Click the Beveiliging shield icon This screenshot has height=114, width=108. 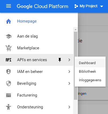pos(9,83)
